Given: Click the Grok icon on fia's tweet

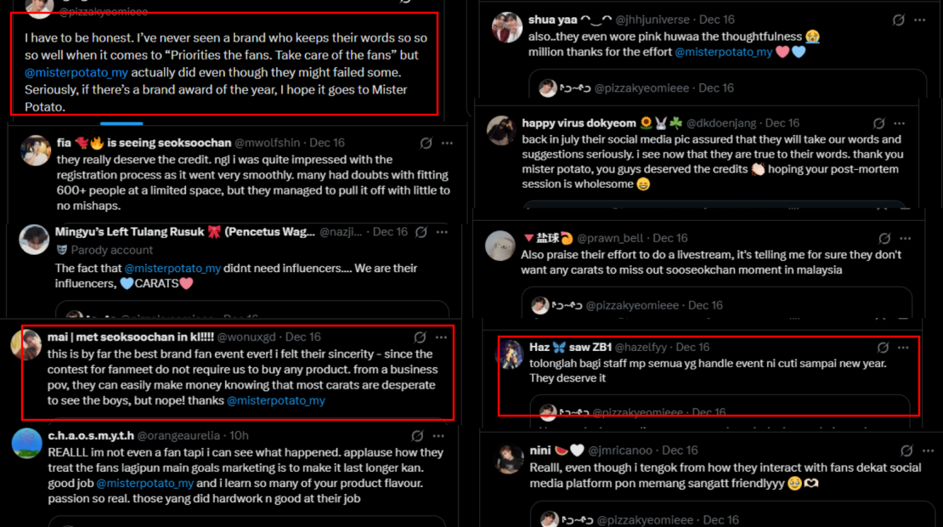Looking at the screenshot, I should pos(426,144).
